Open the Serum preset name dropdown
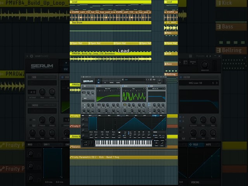 (134, 79)
